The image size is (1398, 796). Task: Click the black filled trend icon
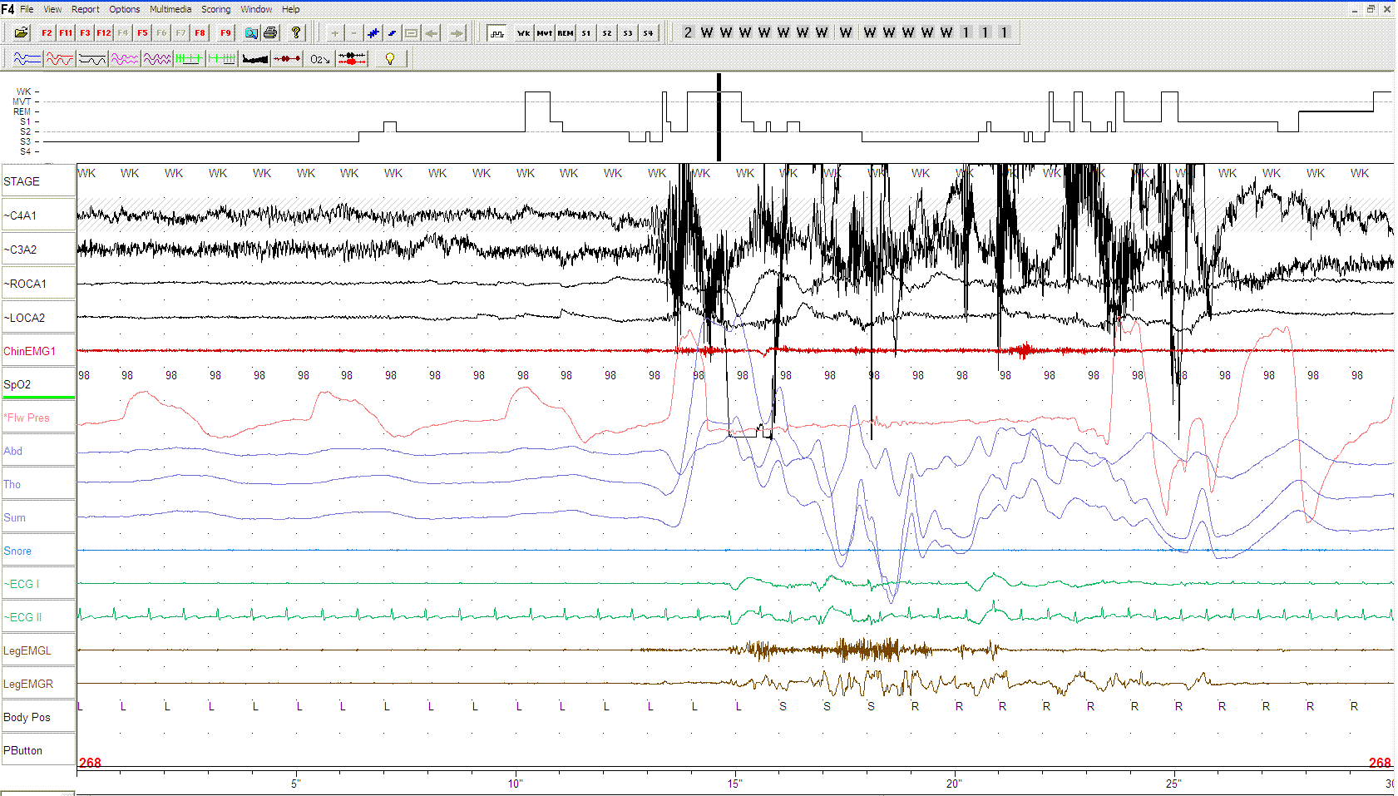tap(254, 58)
